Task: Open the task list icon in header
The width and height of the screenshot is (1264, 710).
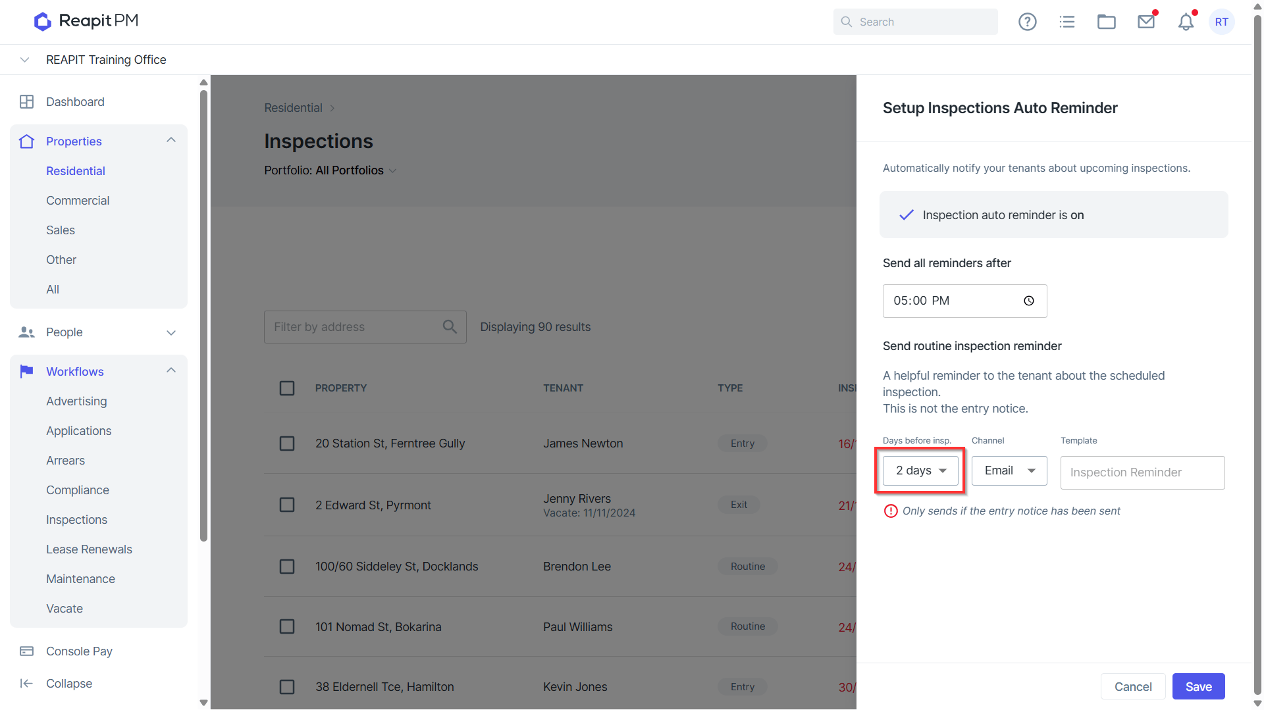Action: (1066, 22)
